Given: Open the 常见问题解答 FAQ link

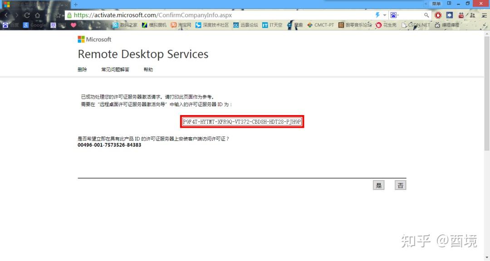Looking at the screenshot, I should 115,69.
